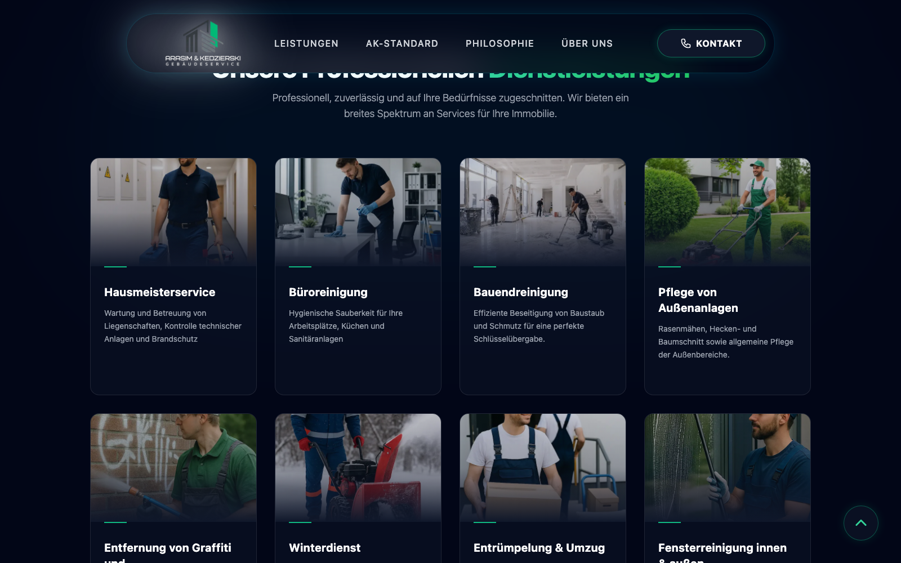
Task: Click the Arasim & Kedzierski logo
Action: [203, 44]
